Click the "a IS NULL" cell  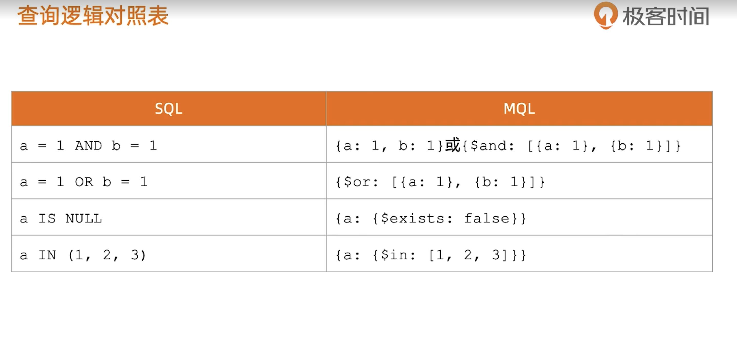61,219
